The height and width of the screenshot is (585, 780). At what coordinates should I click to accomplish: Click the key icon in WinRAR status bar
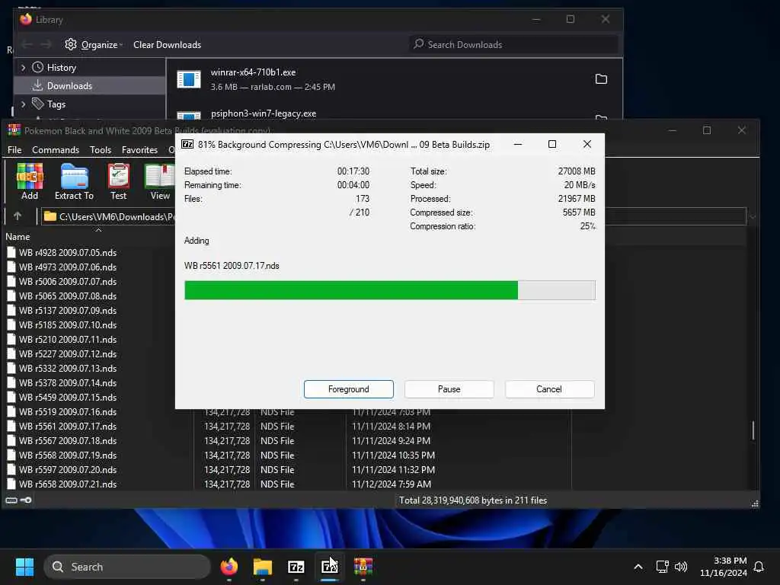[x=26, y=500]
